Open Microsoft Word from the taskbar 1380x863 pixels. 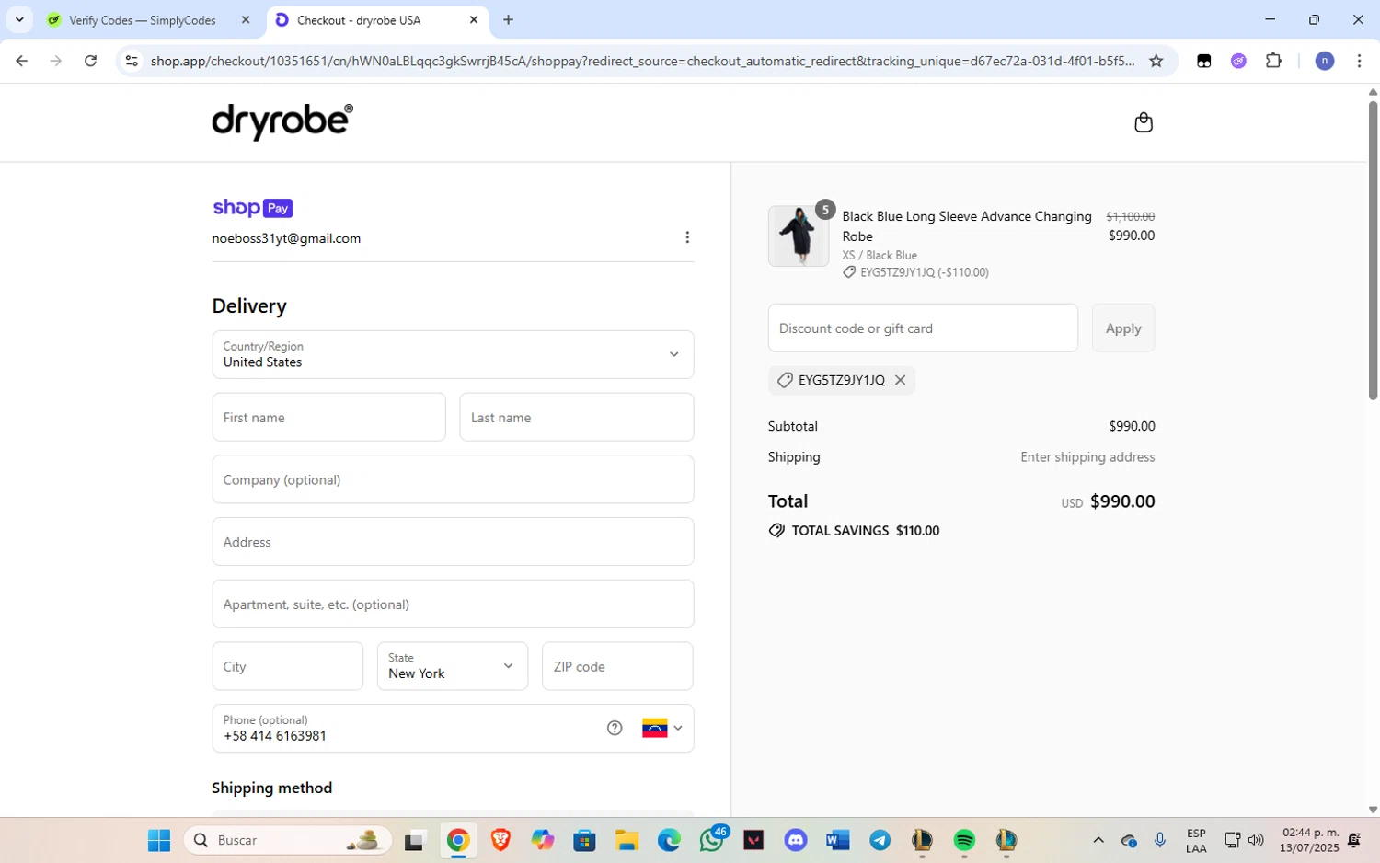838,840
